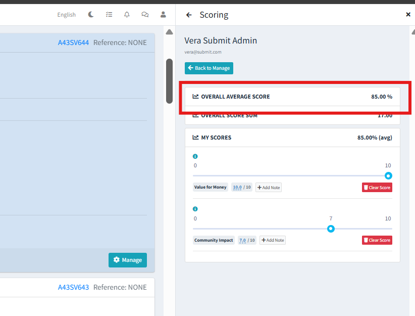The height and width of the screenshot is (316, 415).
Task: Close the Scoring panel
Action: pyautogui.click(x=408, y=15)
